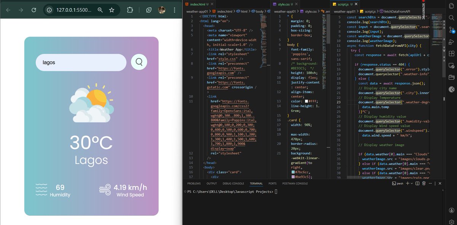This screenshot has width=457, height=225.
Task: Click the html breadcrumb in index.html editor
Action: 244,12
